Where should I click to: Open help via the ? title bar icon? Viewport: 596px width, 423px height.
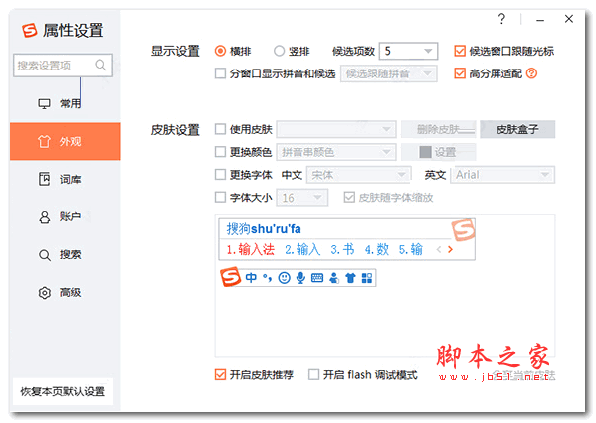point(501,19)
